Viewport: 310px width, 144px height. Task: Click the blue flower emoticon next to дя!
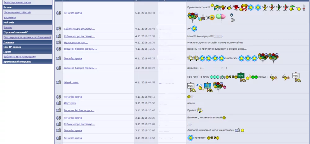194,29
